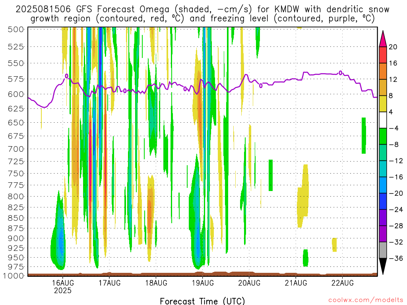Image resolution: width=407 pixels, height=305 pixels.
Task: Click the 800 pressure level label
Action: click(x=16, y=196)
